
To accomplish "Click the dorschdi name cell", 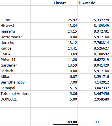I will [15, 42].
